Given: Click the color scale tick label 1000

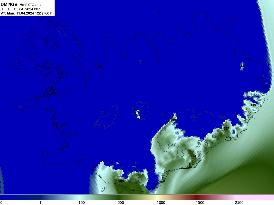Looking at the screenshot, I should (161, 203).
